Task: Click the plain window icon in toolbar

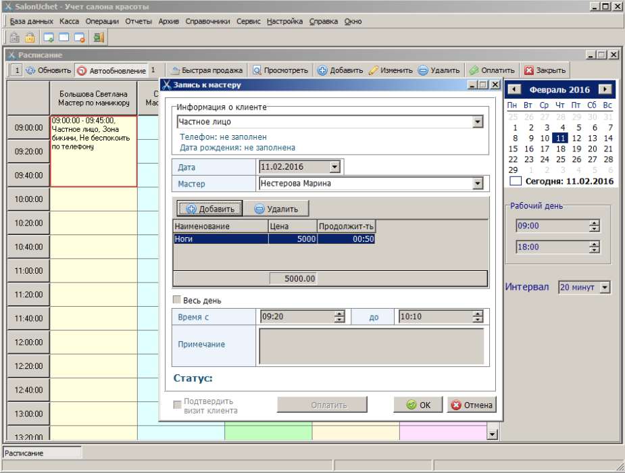Action: [64, 37]
